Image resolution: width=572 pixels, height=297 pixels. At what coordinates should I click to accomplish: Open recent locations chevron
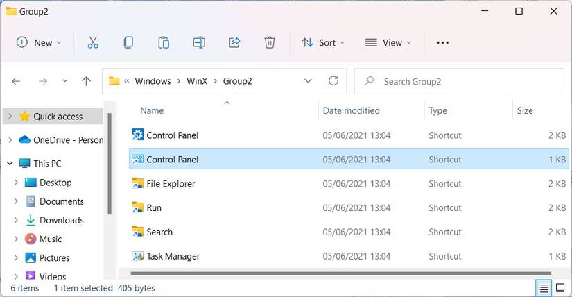(65, 80)
